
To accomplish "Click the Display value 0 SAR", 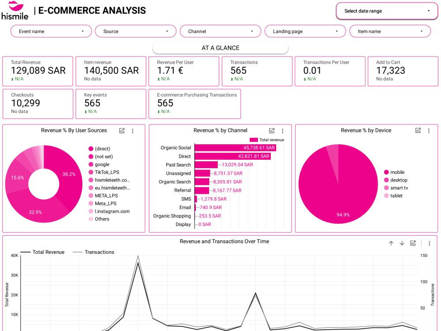I will click(x=205, y=224).
